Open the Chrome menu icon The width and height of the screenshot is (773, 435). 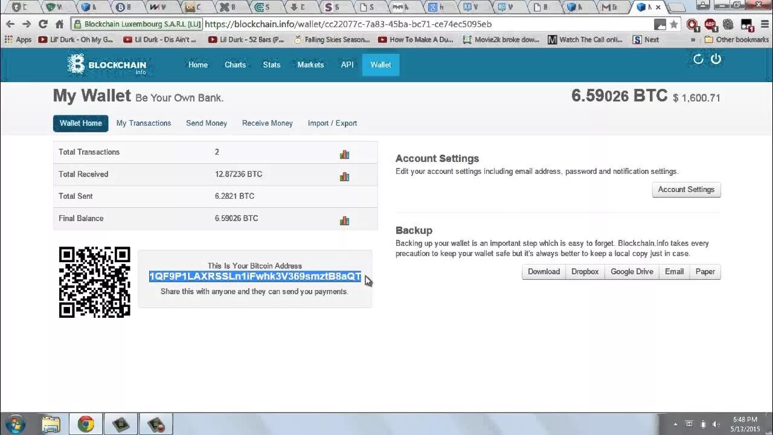point(765,25)
